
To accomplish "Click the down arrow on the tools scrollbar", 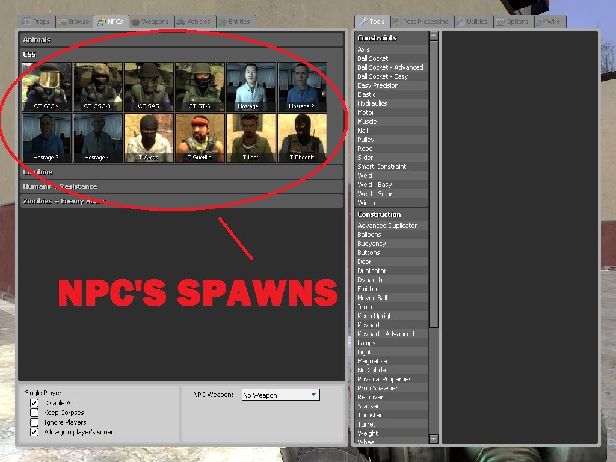I will 433,440.
